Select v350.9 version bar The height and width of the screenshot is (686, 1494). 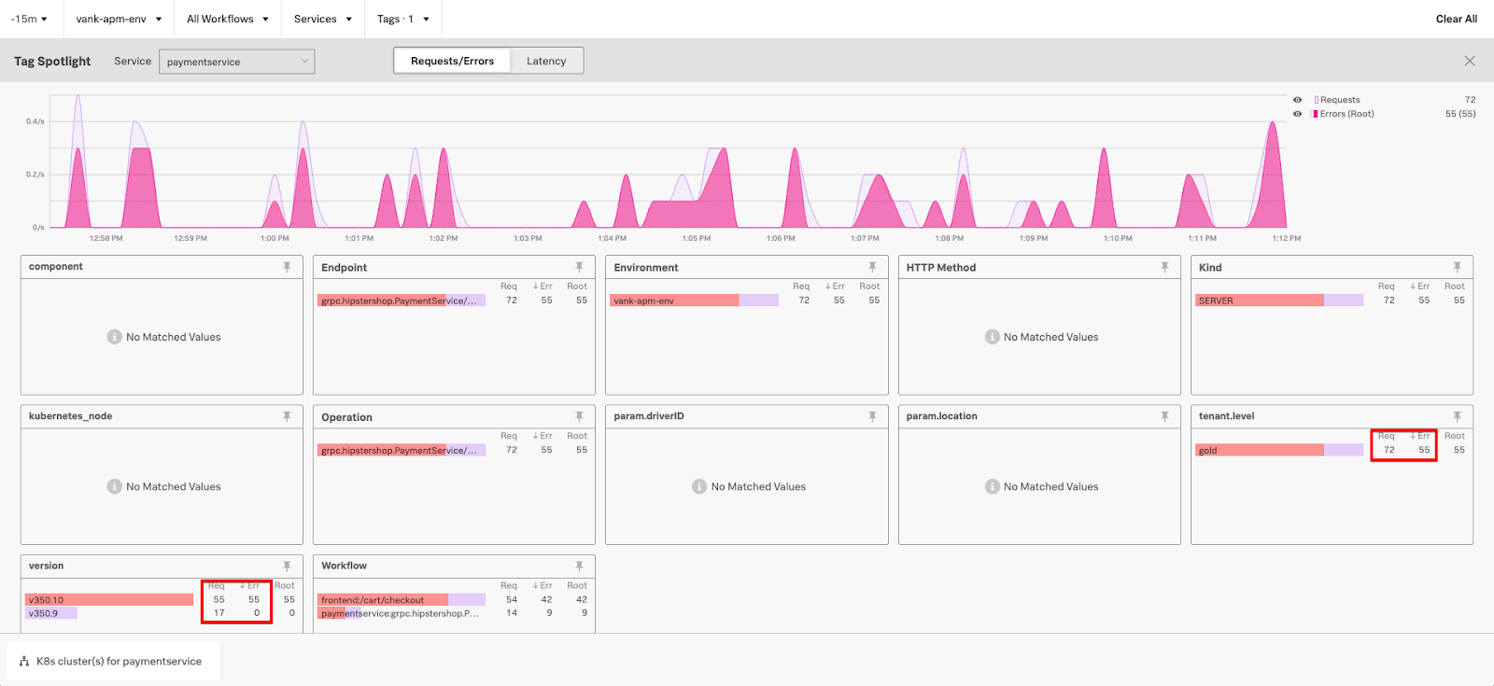[x=51, y=613]
